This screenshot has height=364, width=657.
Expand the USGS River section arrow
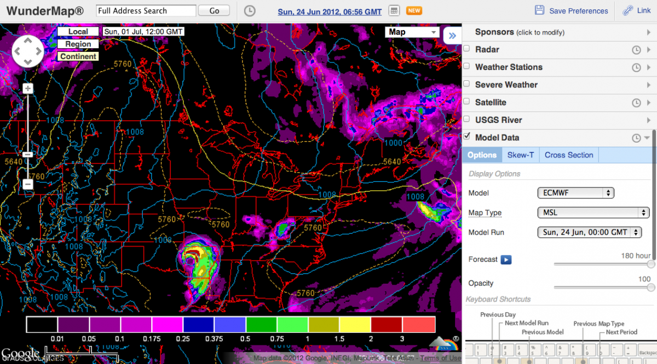click(648, 120)
